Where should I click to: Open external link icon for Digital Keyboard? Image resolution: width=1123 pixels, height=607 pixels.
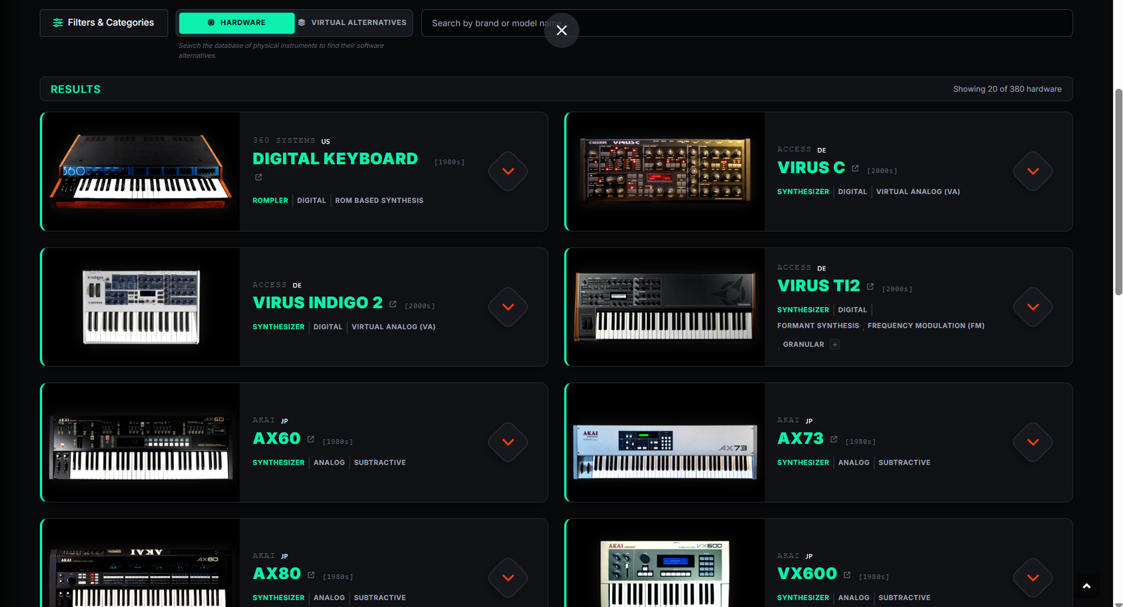tap(258, 177)
